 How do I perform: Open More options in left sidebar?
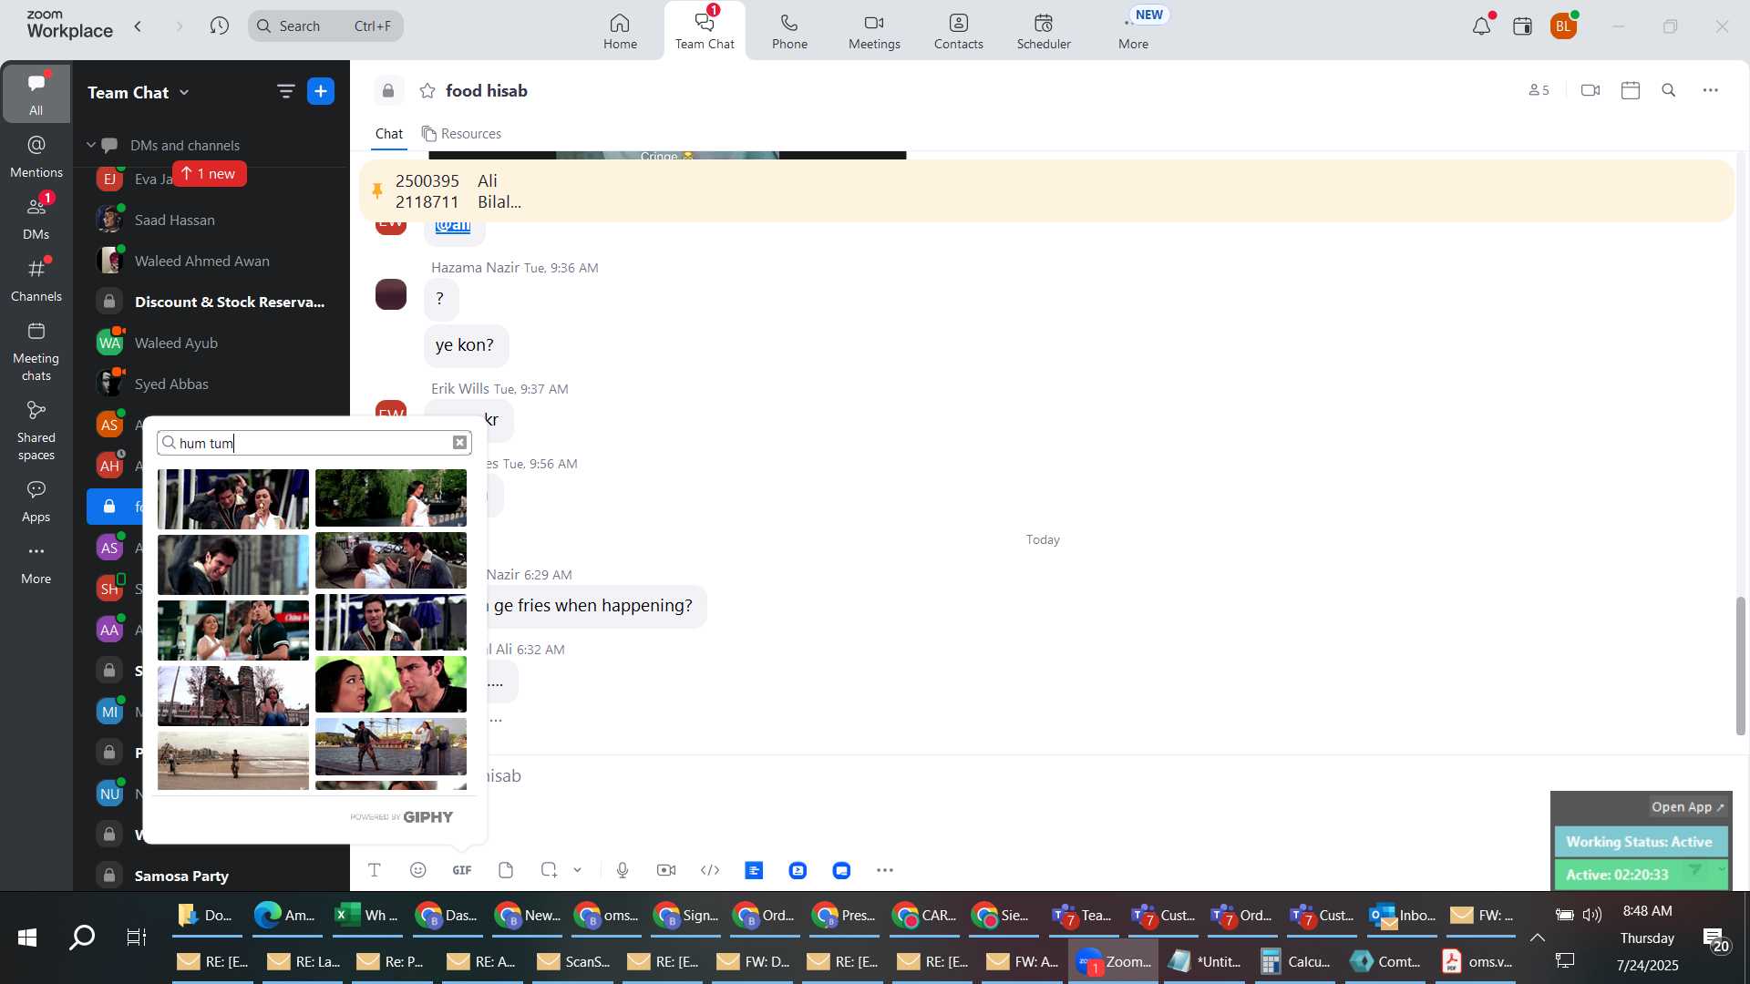pyautogui.click(x=36, y=563)
